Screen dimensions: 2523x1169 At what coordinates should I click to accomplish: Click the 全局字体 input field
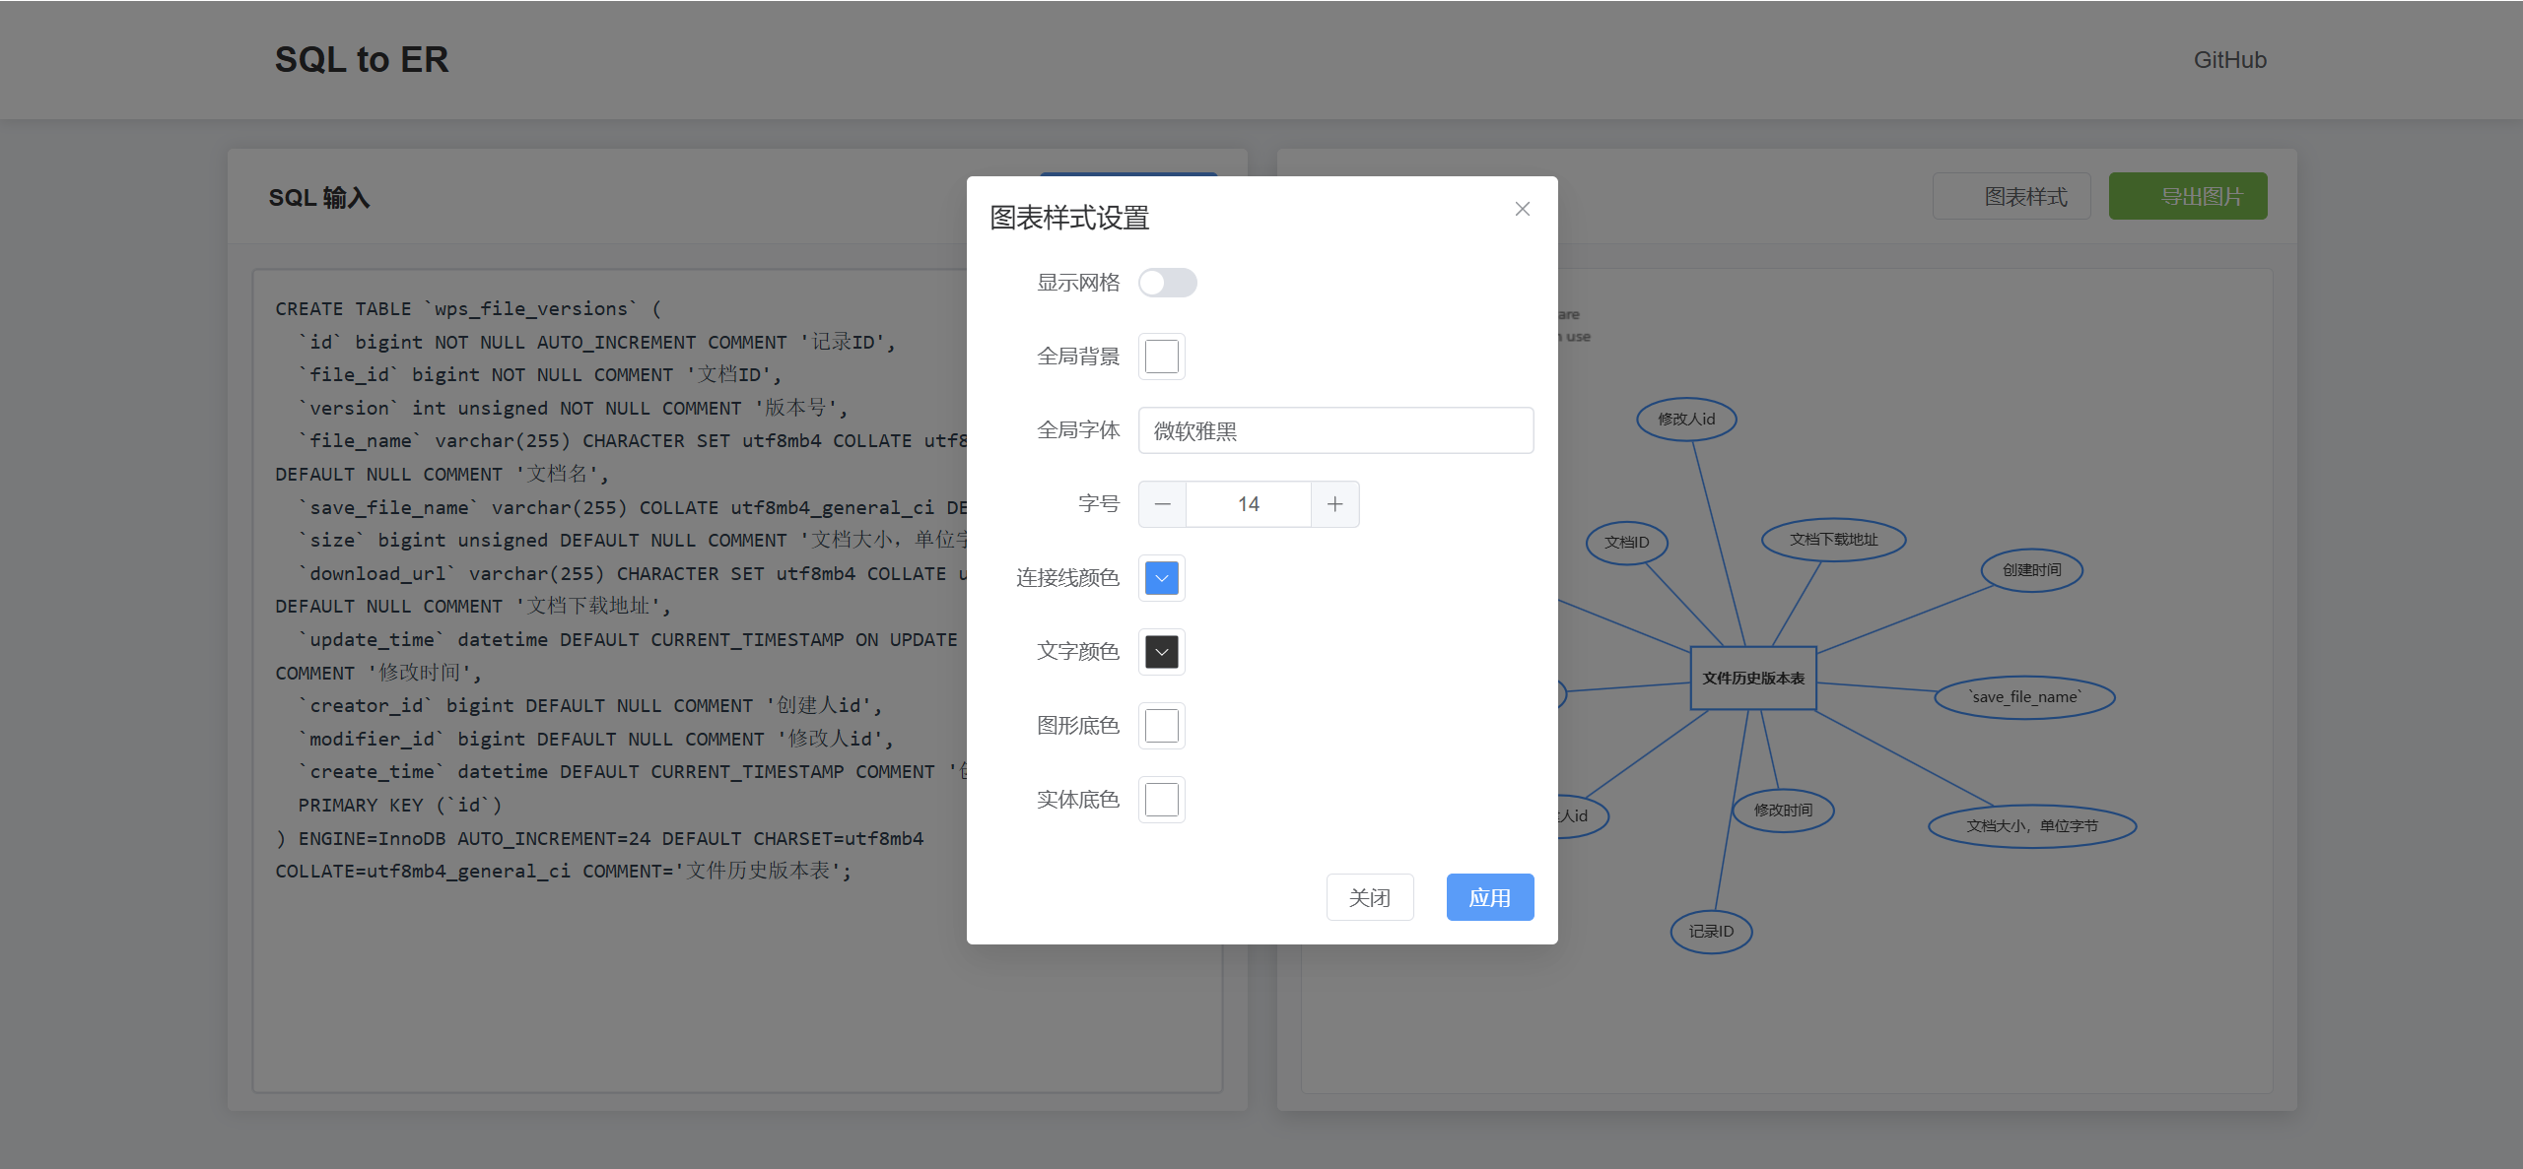[1335, 430]
